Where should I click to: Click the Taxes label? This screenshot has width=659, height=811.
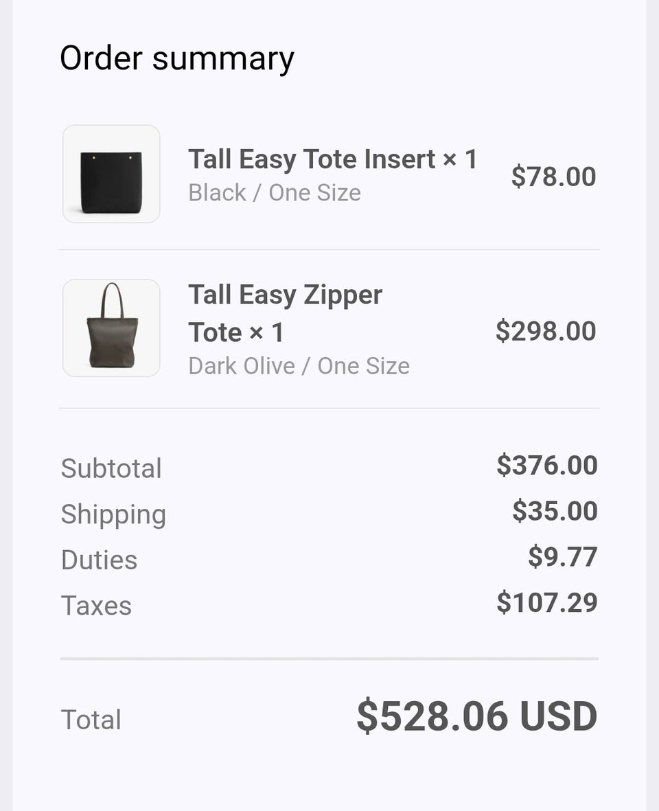96,606
